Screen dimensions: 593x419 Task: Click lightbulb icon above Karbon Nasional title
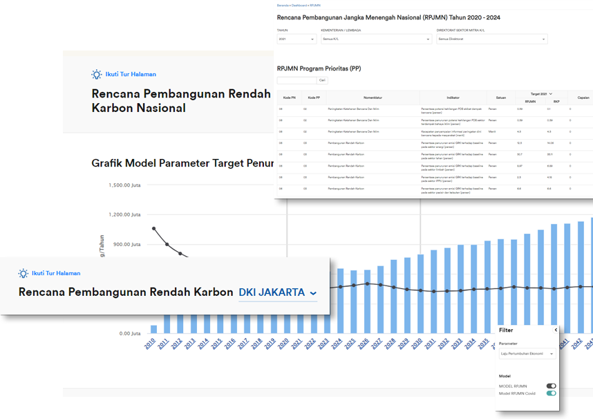click(x=97, y=74)
